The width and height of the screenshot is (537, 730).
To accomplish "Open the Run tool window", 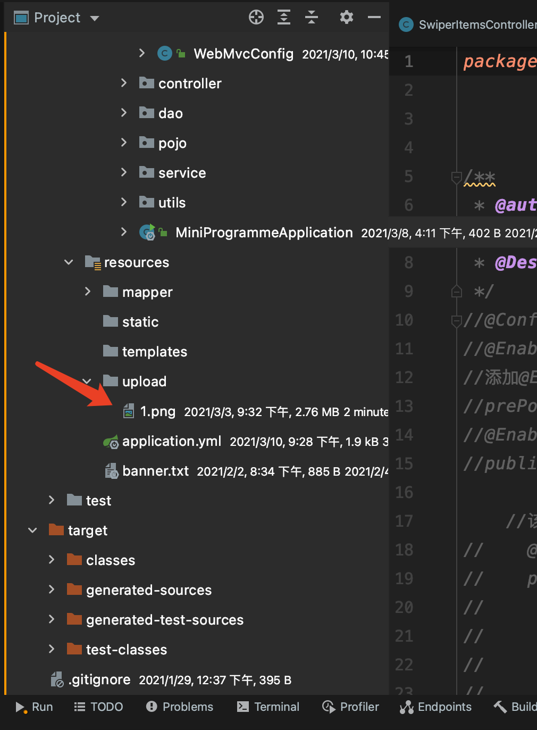I will [x=35, y=707].
